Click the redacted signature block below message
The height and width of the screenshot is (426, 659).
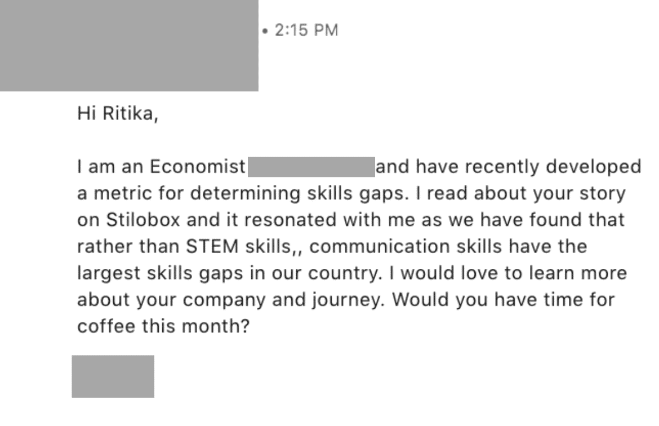[x=113, y=376]
